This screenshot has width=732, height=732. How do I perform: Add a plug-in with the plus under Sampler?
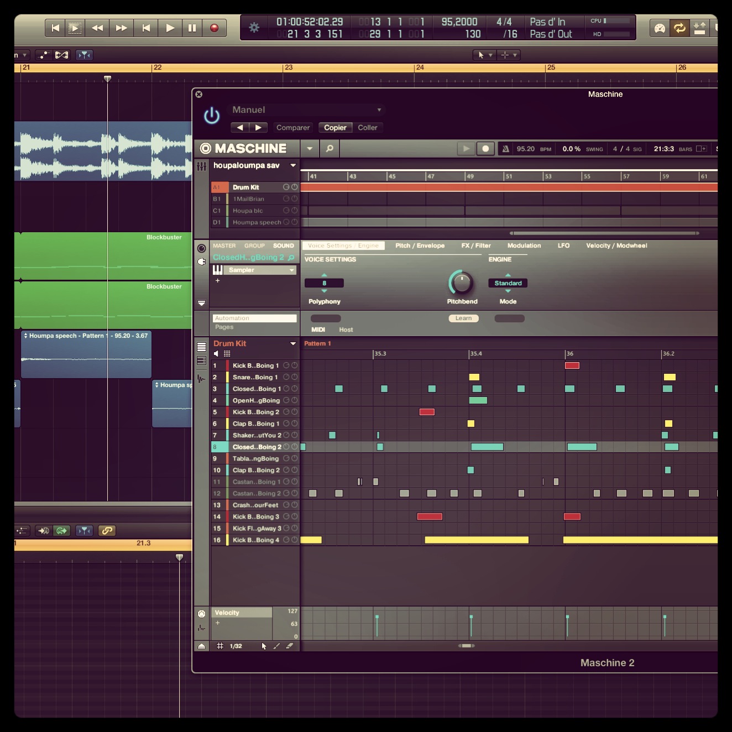point(218,281)
